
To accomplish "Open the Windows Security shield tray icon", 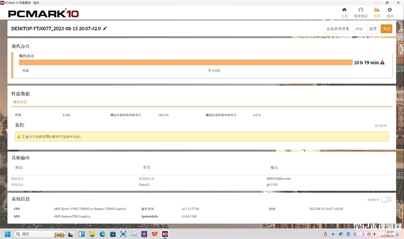I will click(x=340, y=234).
